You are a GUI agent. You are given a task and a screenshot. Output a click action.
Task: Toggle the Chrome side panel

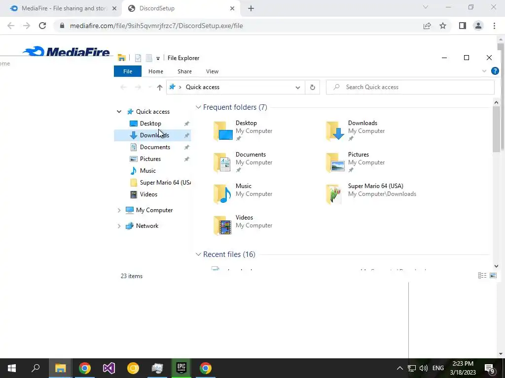pos(463,26)
